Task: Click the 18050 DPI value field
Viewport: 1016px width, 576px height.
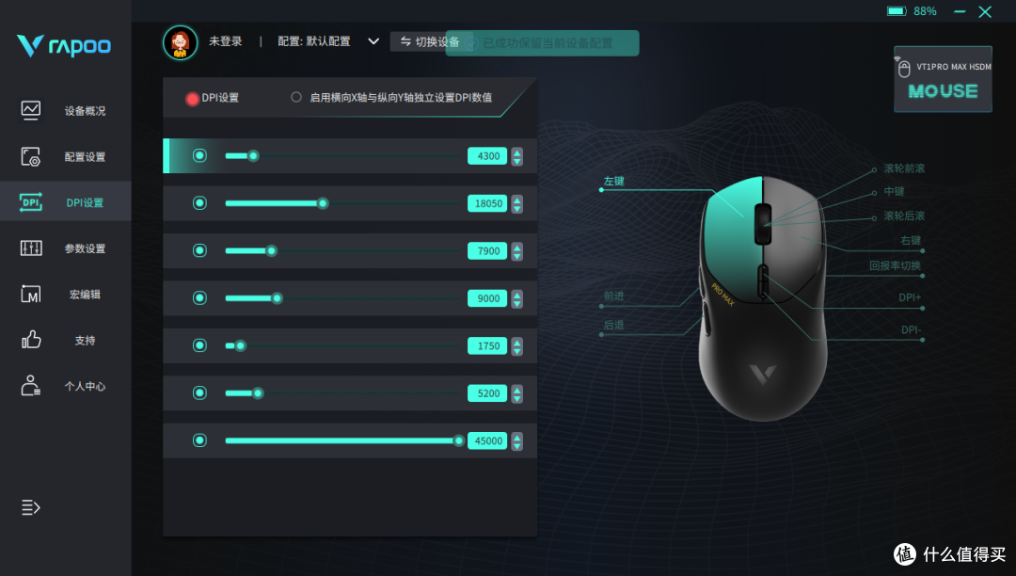Action: pyautogui.click(x=487, y=203)
